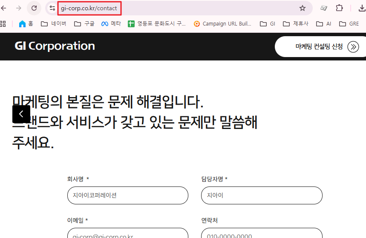Focus the 이메일 input field
The width and height of the screenshot is (366, 238).
tap(128, 233)
